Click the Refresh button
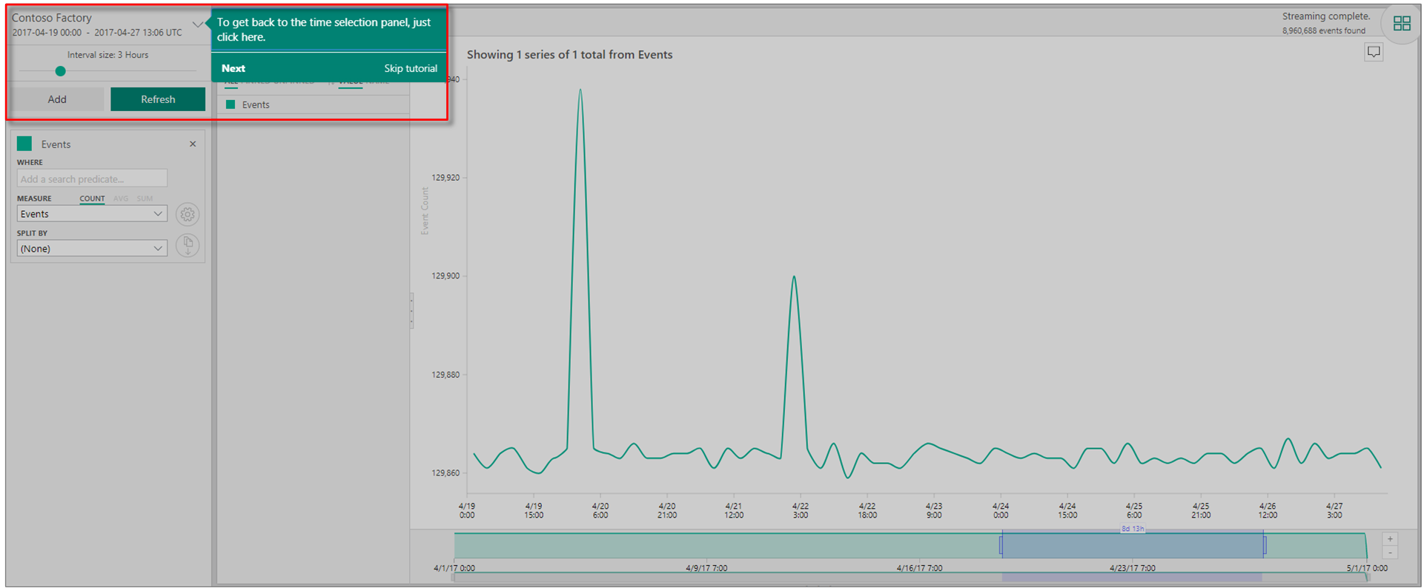Screen dimensions: 1424x588 pos(158,99)
